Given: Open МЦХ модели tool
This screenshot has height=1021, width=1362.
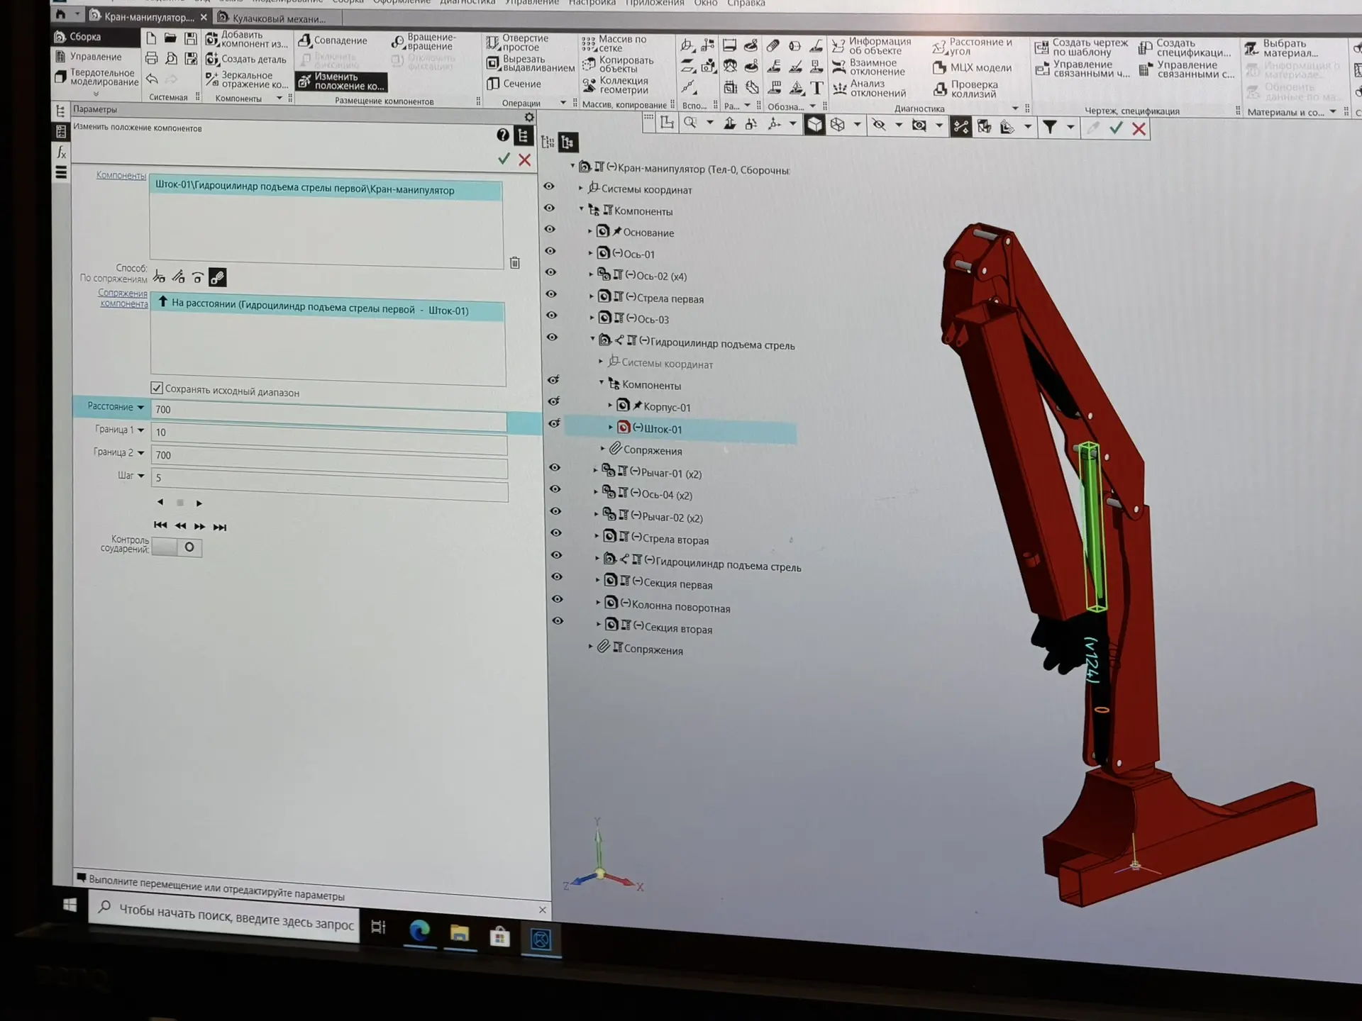Looking at the screenshot, I should 972,68.
